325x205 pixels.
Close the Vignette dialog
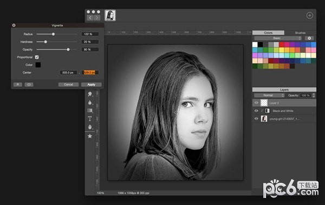(14, 25)
